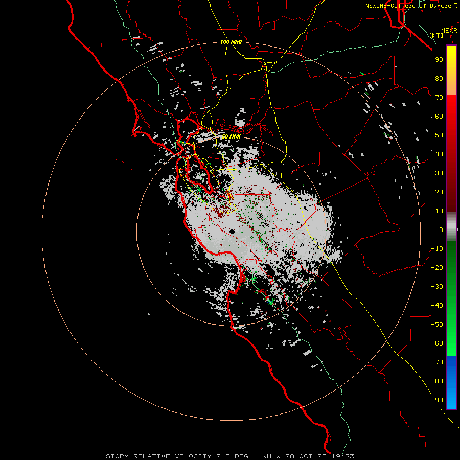The image size is (460, 460).
Task: Pick the light blue segment near -90
Action: coord(451,398)
